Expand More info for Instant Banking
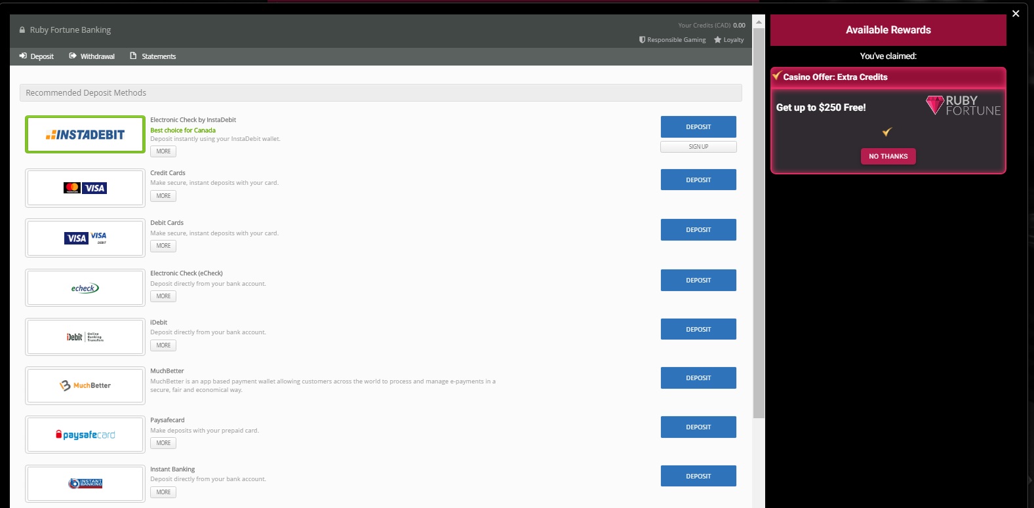Image resolution: width=1034 pixels, height=508 pixels. pyautogui.click(x=163, y=492)
